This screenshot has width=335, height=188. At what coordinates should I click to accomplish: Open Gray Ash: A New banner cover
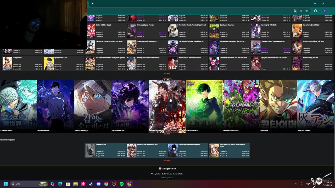tap(316, 106)
